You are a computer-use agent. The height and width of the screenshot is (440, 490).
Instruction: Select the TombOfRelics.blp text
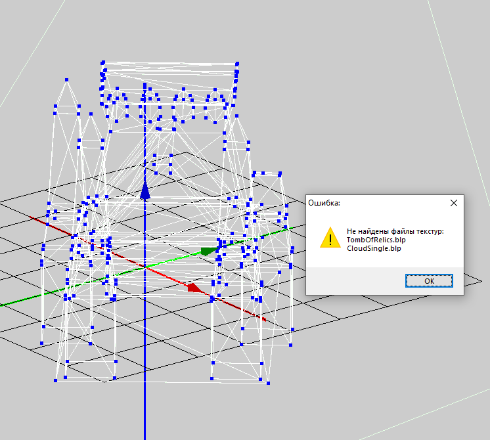[x=376, y=240]
